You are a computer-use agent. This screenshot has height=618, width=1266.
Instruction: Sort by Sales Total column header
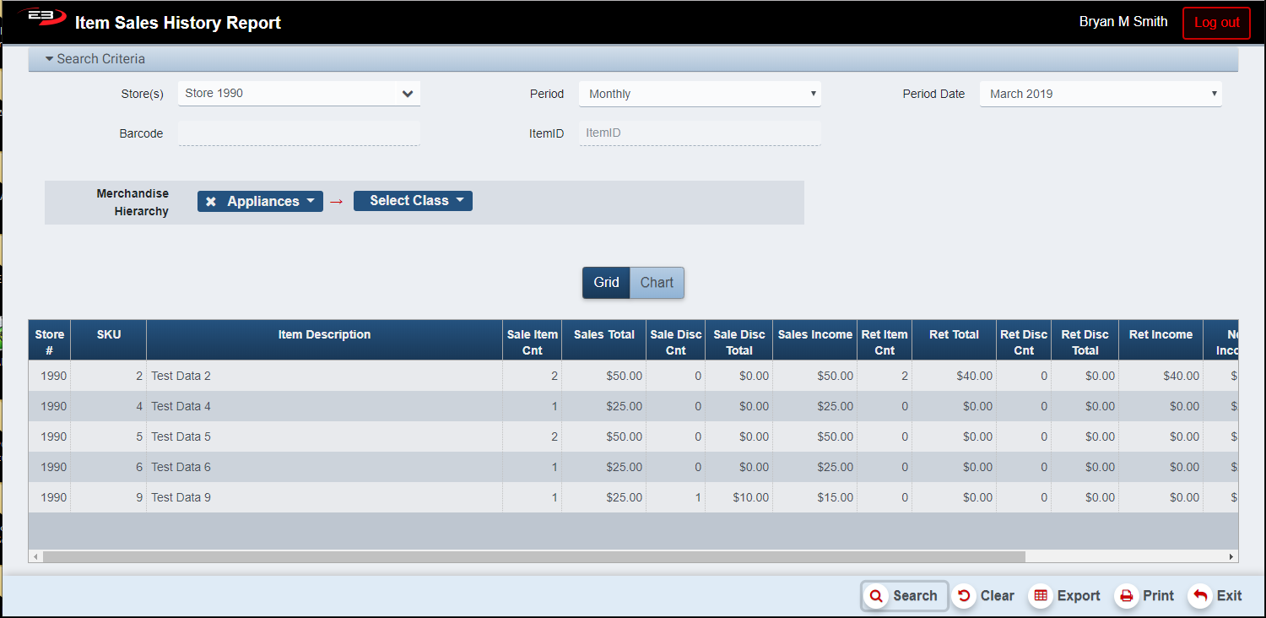coord(603,335)
